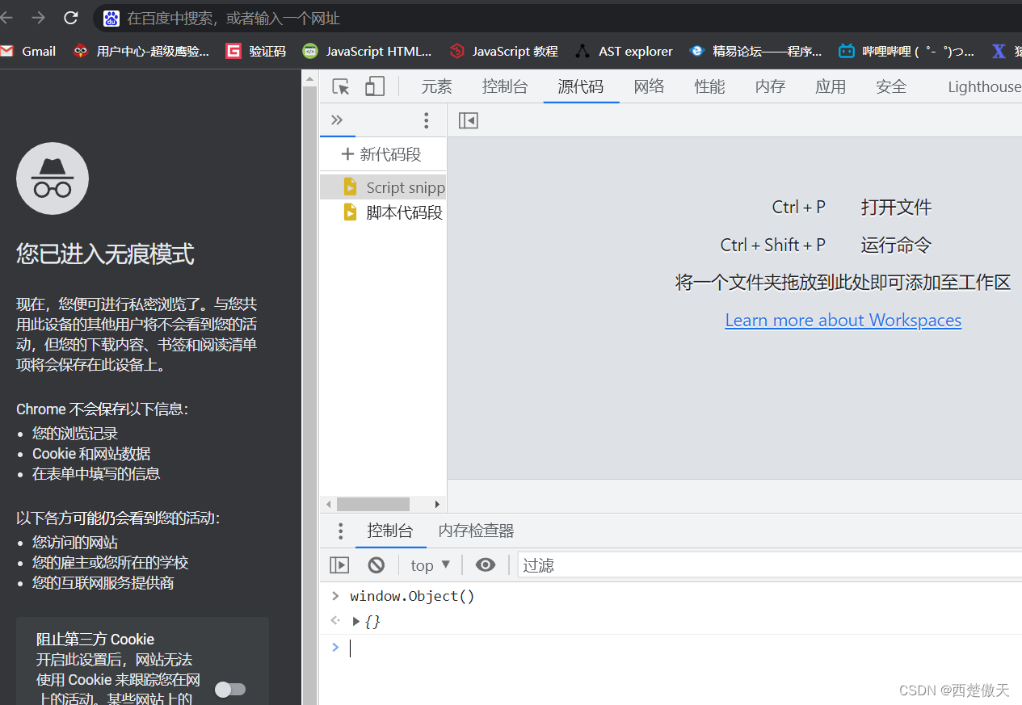Open the console drawer three-dot menu
Screen dimensions: 1022x705
point(339,531)
